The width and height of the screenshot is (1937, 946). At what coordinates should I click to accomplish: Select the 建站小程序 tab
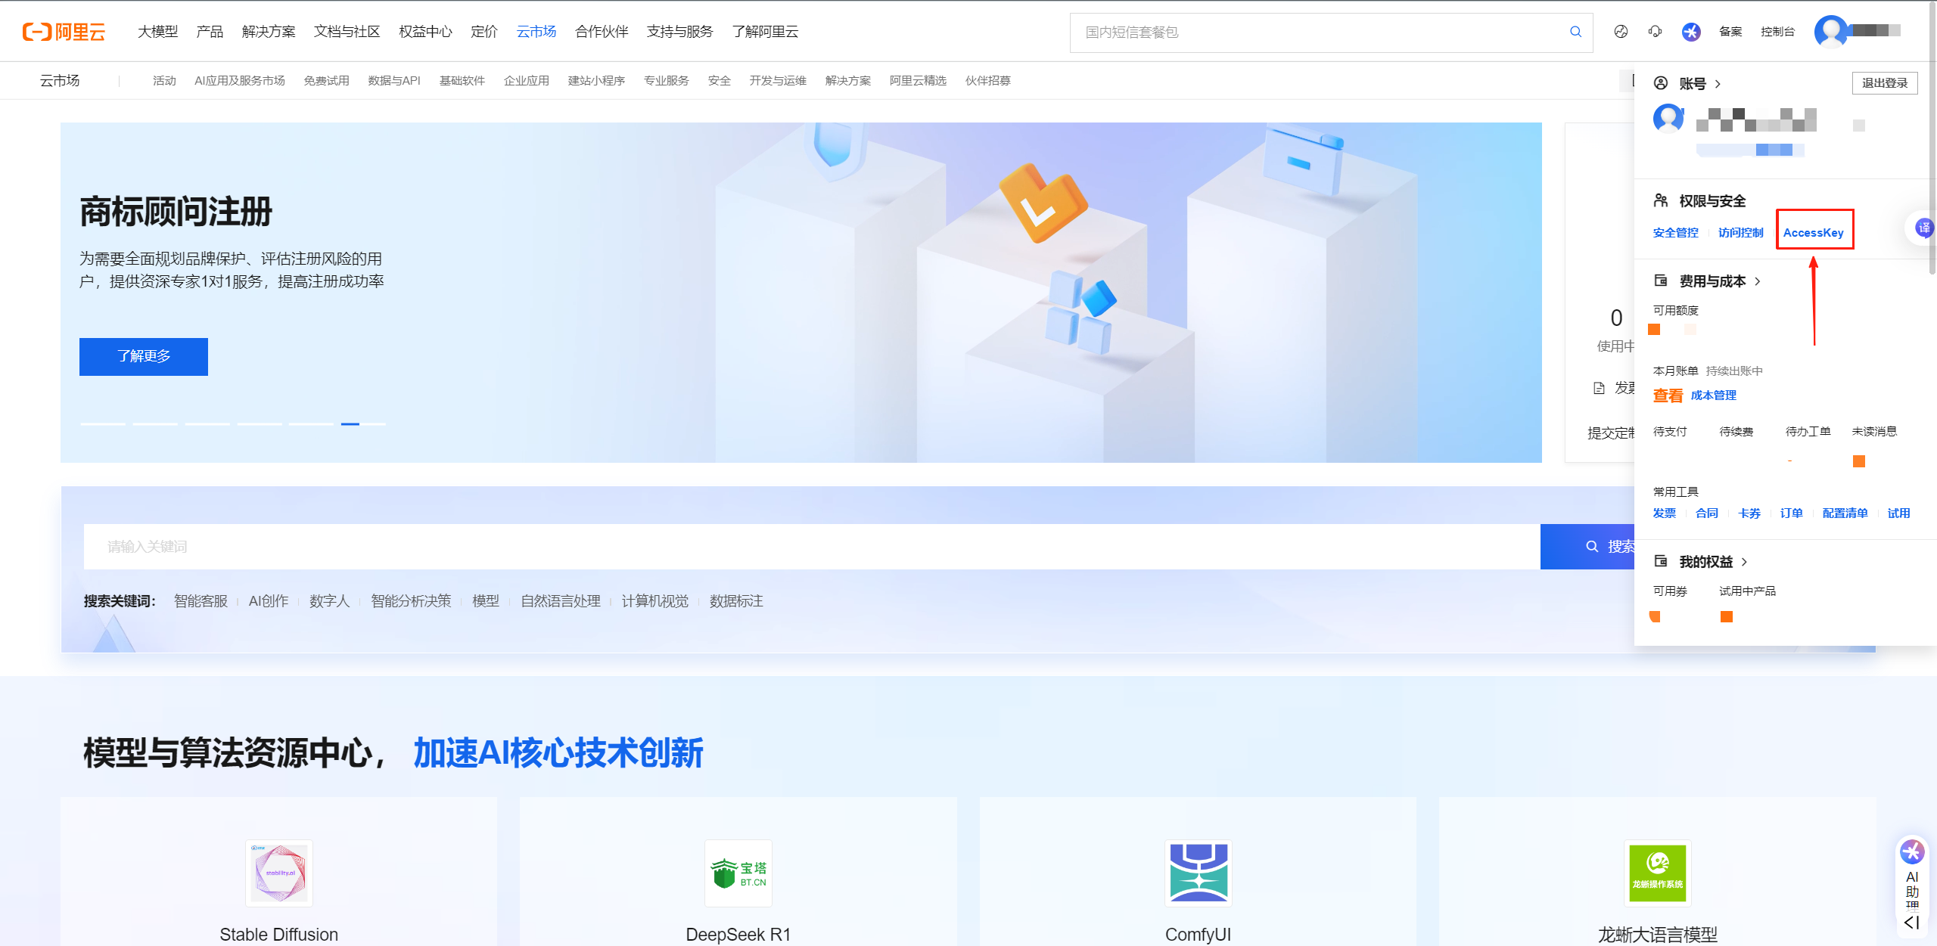[596, 81]
